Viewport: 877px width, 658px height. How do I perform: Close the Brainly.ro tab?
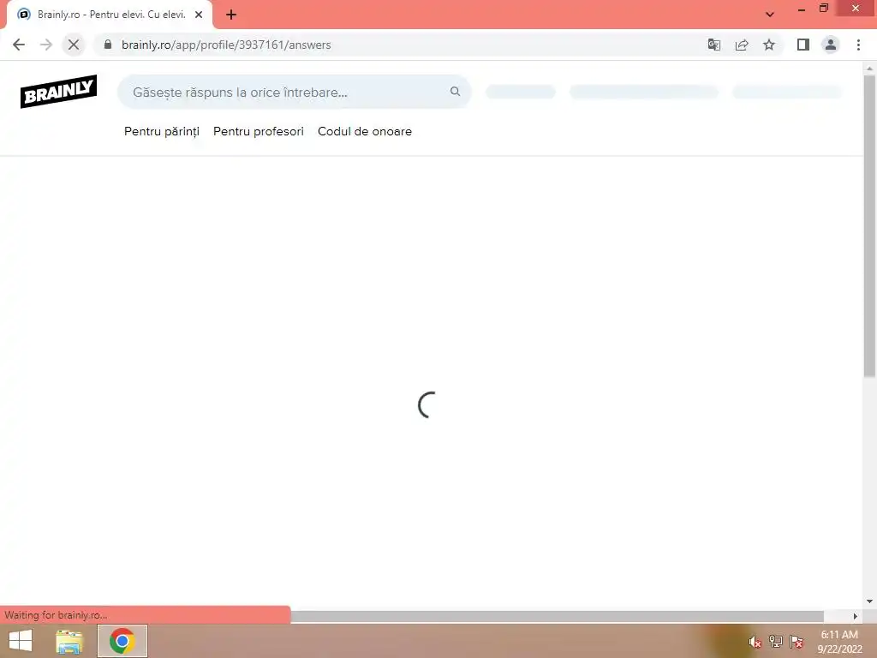(x=199, y=15)
